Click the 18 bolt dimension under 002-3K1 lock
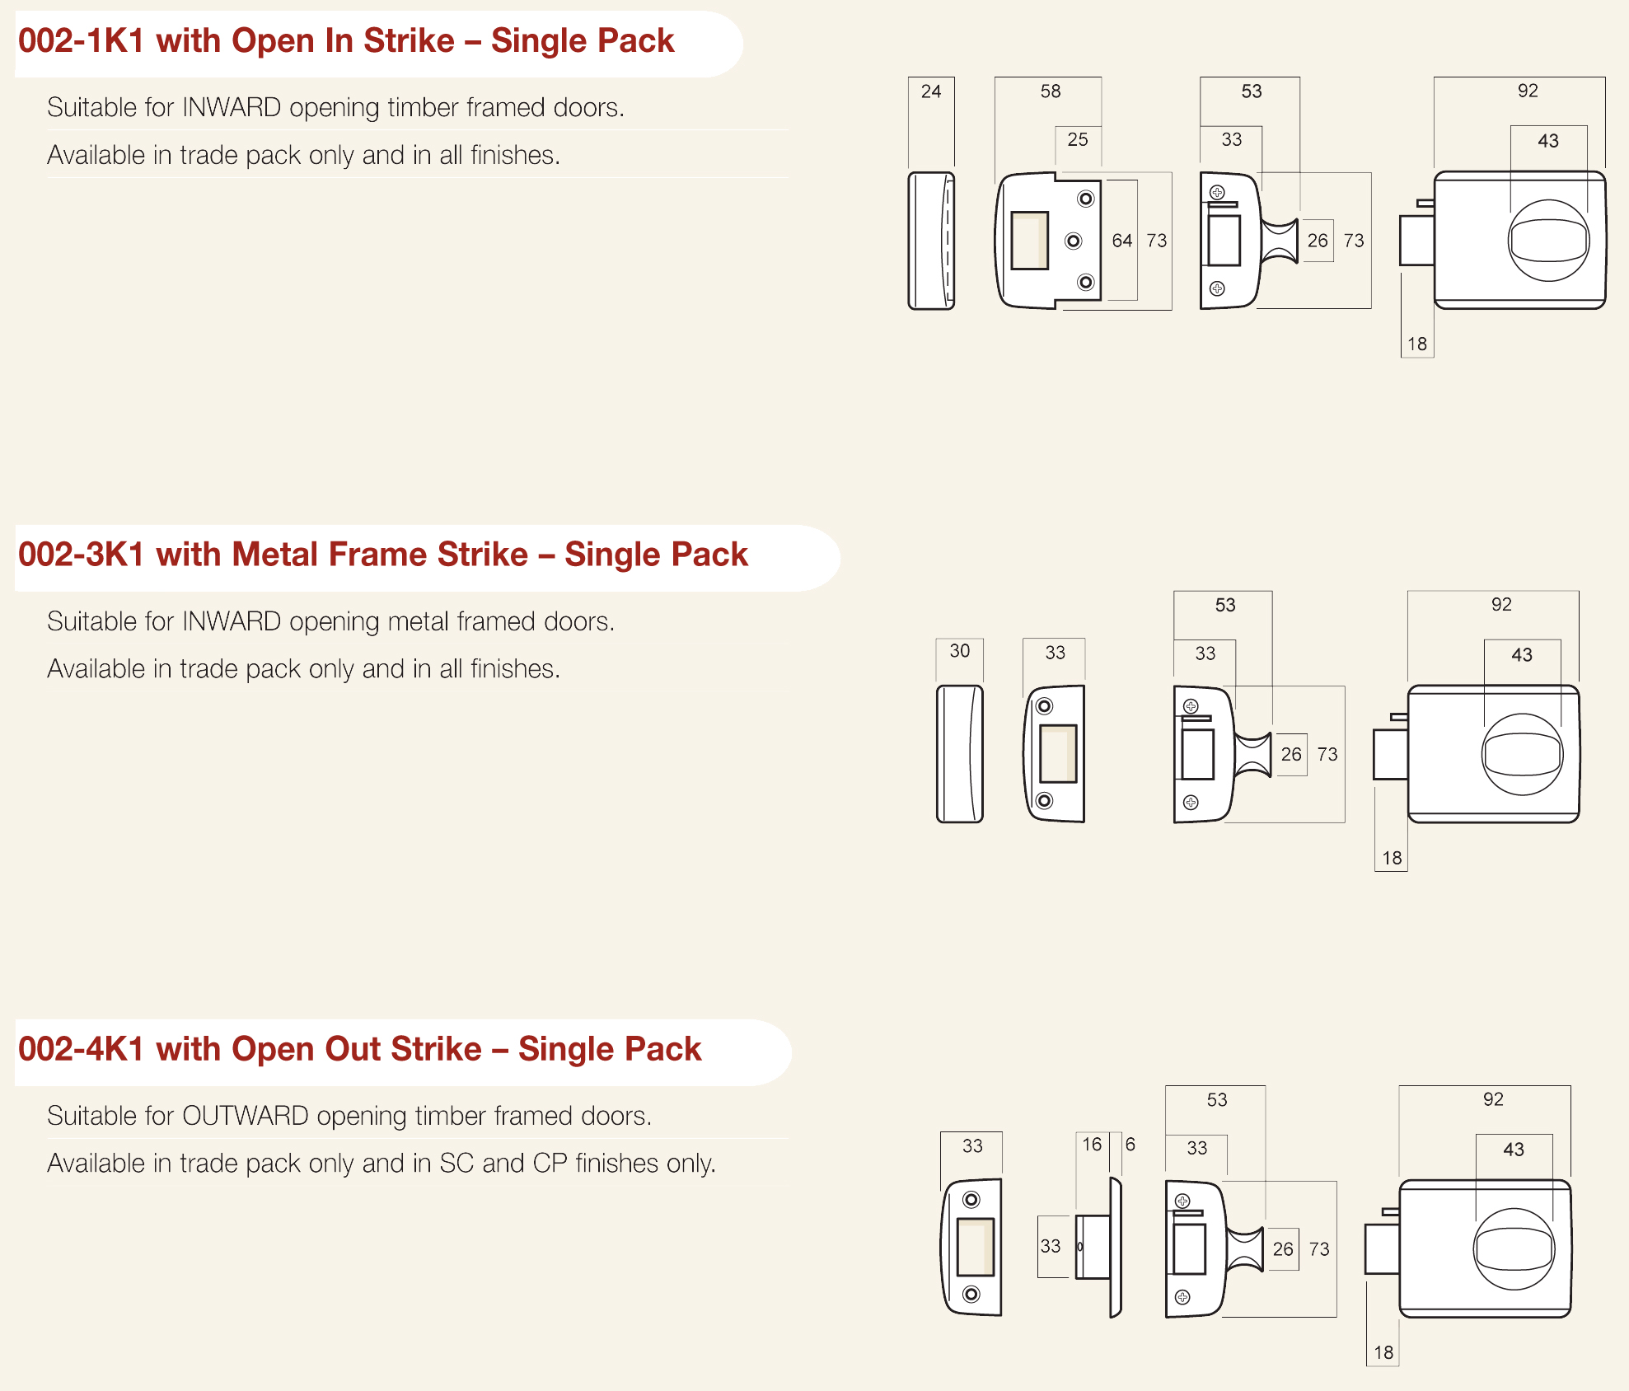The image size is (1629, 1391). click(x=1392, y=858)
